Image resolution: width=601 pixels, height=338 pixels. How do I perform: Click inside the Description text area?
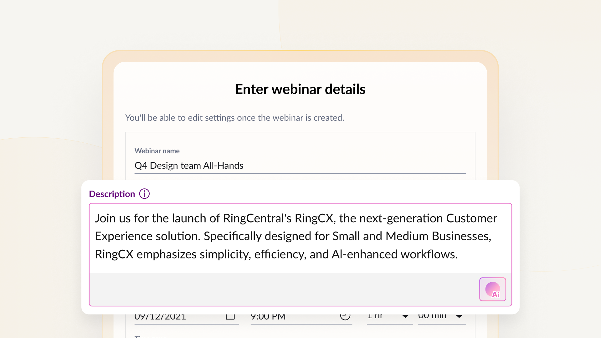click(300, 238)
